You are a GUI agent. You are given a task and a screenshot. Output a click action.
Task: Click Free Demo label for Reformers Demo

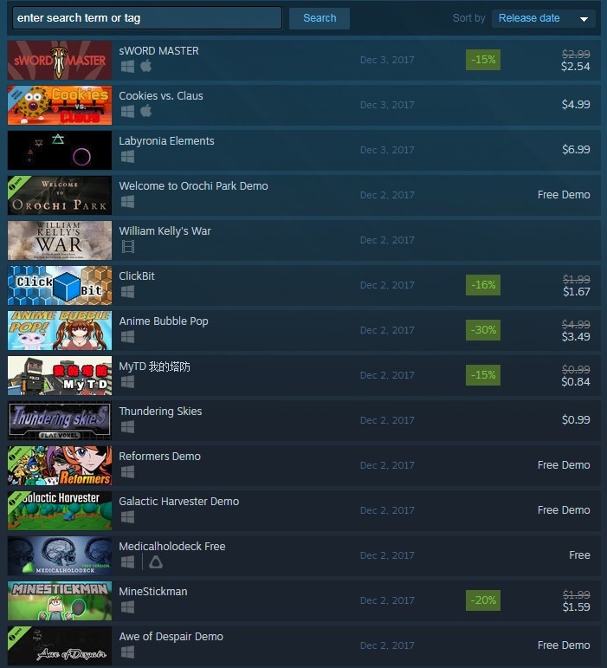click(x=564, y=465)
